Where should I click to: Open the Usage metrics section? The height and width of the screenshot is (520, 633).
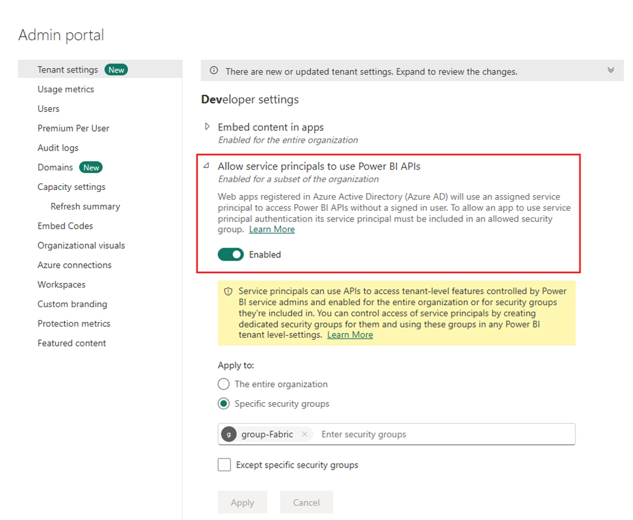click(x=66, y=88)
